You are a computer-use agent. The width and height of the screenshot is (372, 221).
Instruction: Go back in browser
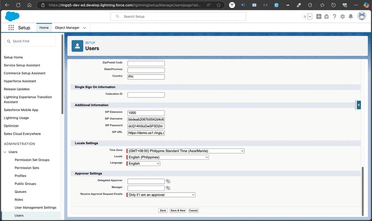(7, 5)
